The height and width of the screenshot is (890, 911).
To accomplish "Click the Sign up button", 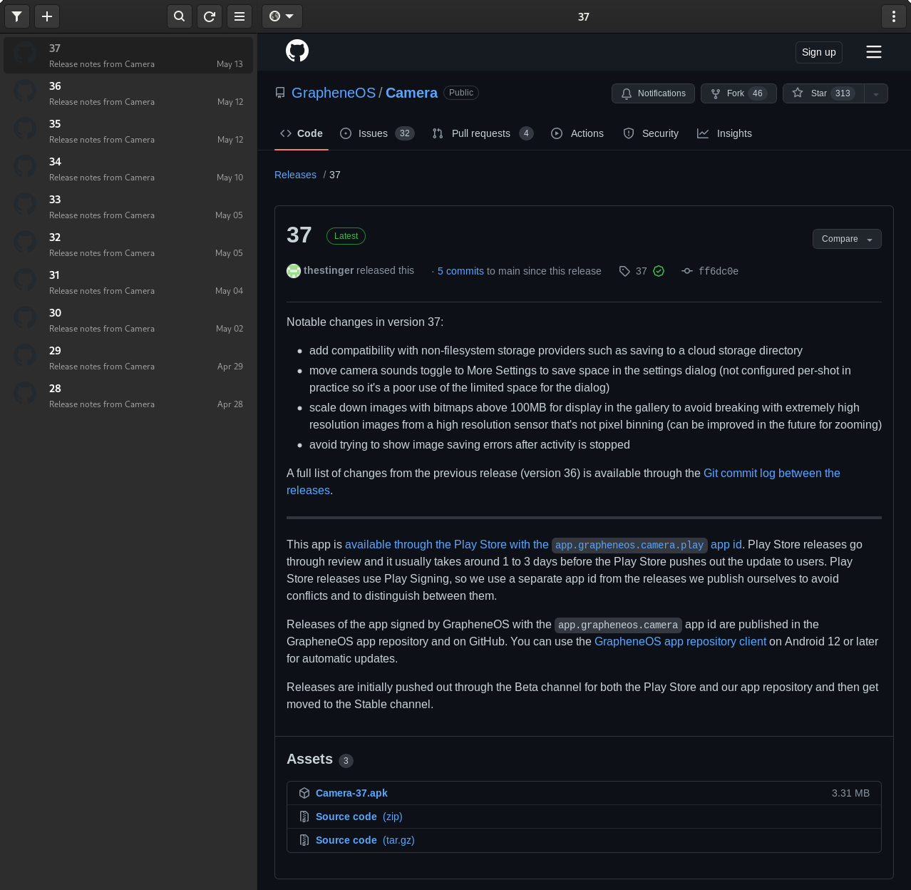I will click(x=818, y=52).
